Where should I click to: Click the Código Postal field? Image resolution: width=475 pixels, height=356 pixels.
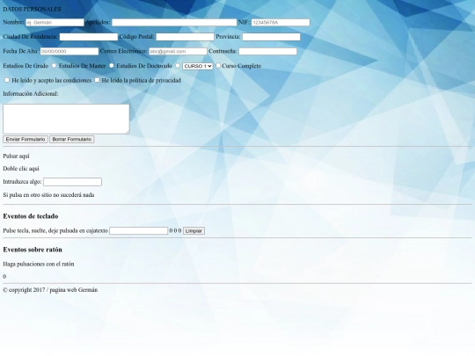pos(185,37)
